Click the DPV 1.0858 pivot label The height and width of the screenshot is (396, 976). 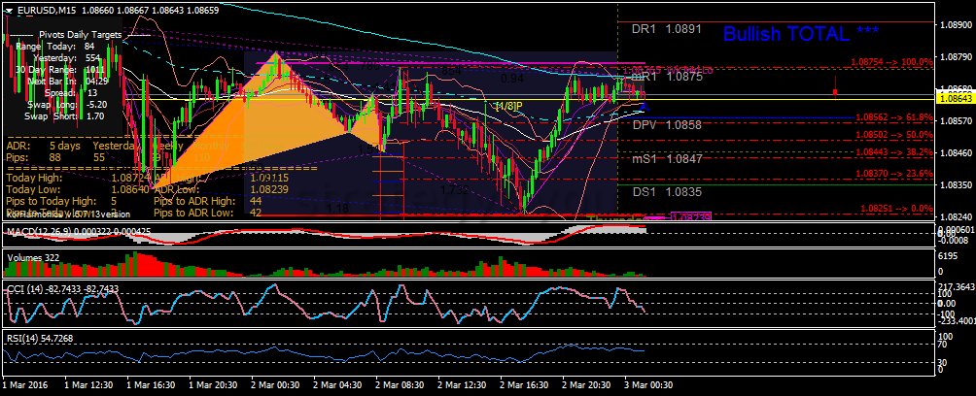click(667, 125)
